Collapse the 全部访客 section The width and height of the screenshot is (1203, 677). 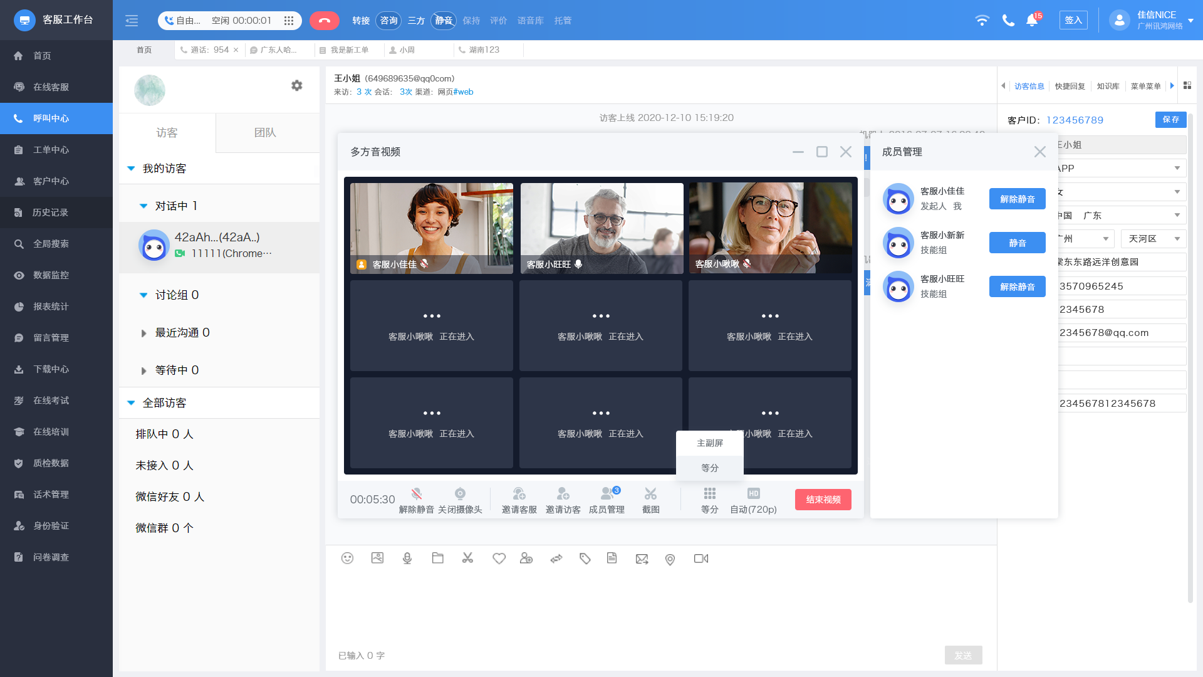point(131,403)
